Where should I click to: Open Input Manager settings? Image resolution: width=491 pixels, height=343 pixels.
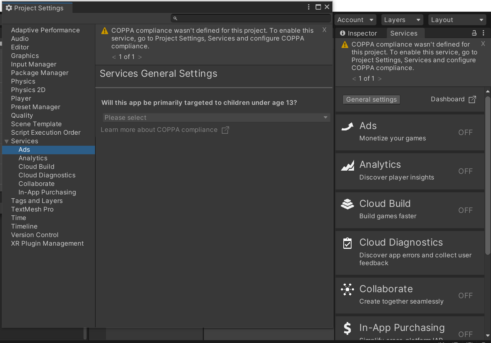tap(34, 64)
